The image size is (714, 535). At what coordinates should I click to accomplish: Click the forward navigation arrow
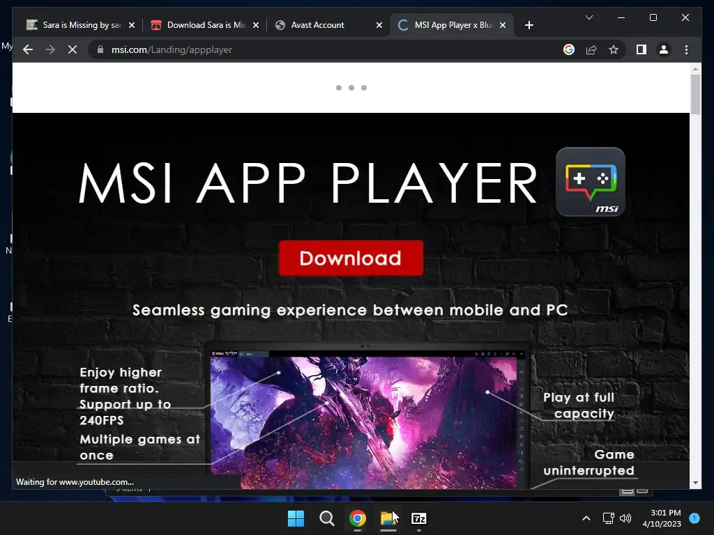click(50, 49)
